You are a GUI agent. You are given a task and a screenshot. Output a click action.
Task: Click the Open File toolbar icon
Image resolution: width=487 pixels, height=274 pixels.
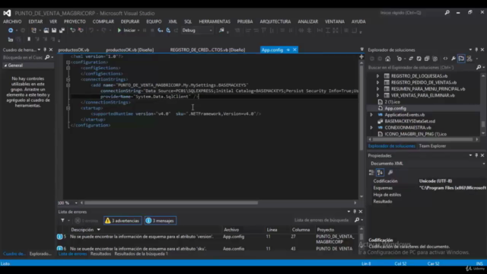(x=46, y=30)
